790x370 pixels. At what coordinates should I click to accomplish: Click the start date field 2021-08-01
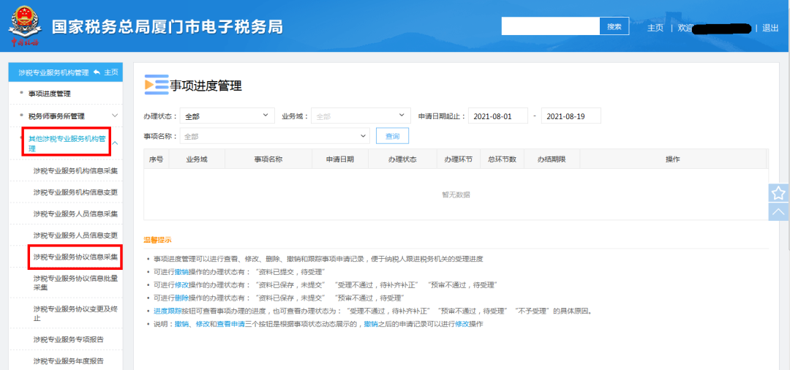498,116
